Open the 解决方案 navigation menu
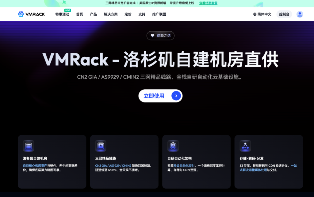 [x=111, y=14]
